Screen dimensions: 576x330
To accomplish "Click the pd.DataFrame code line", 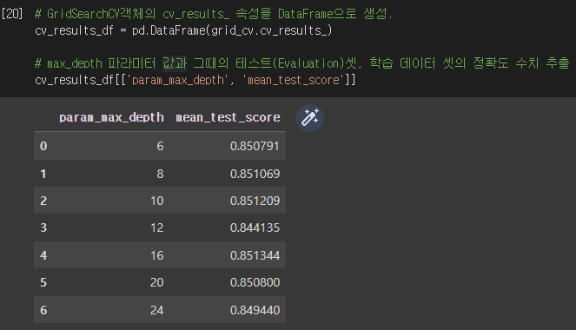I will (183, 30).
